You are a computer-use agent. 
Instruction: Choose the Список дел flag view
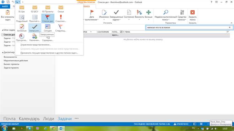tap(48, 18)
